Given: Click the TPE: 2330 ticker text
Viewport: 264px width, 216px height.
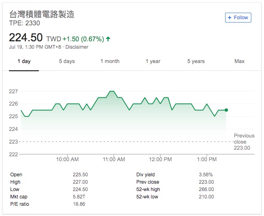Looking at the screenshot, I should point(25,23).
